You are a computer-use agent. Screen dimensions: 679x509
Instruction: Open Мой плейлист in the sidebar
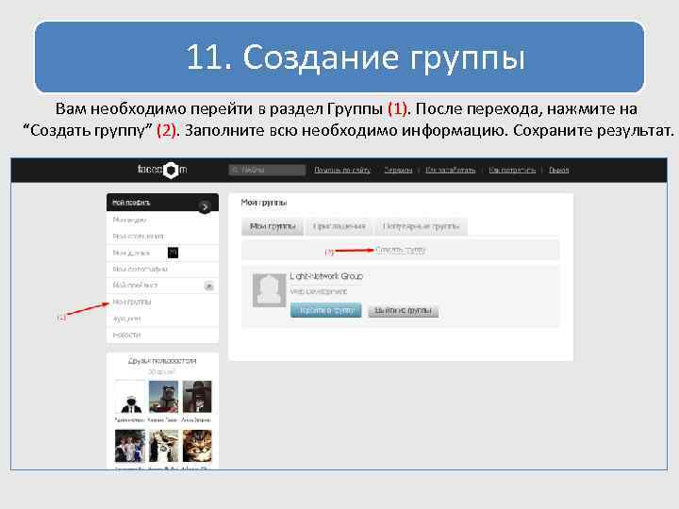point(135,286)
